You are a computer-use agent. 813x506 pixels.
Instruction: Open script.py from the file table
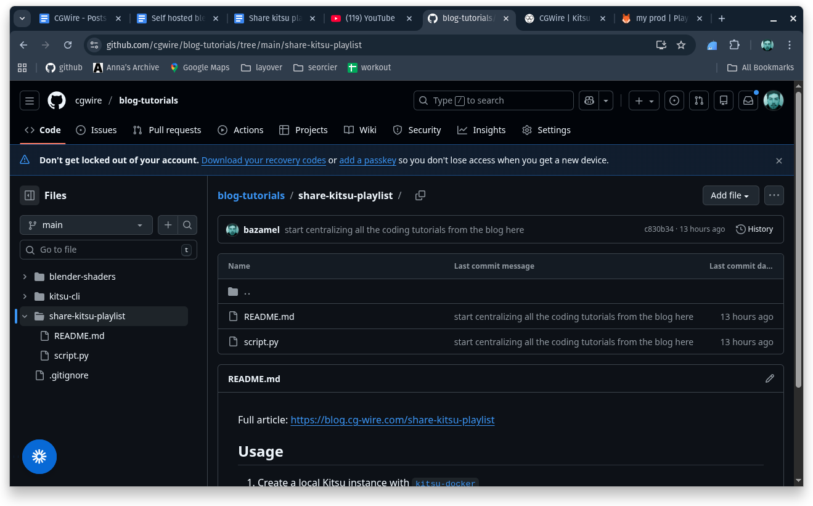(261, 342)
